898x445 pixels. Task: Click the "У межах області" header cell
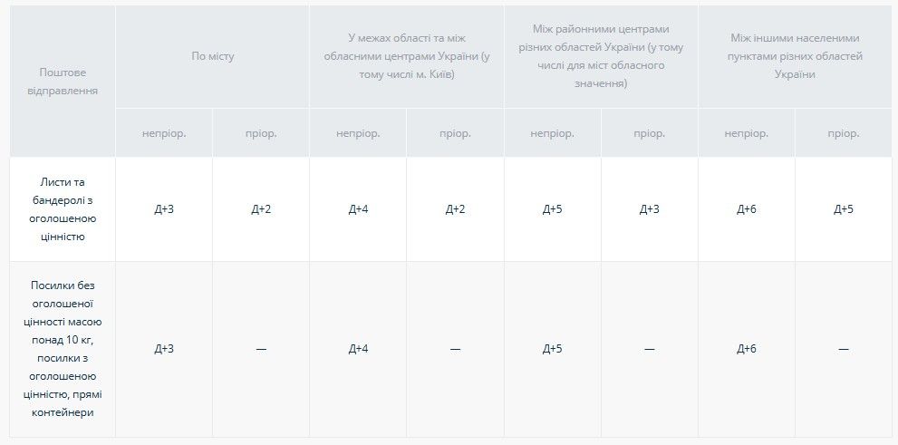coord(406,56)
